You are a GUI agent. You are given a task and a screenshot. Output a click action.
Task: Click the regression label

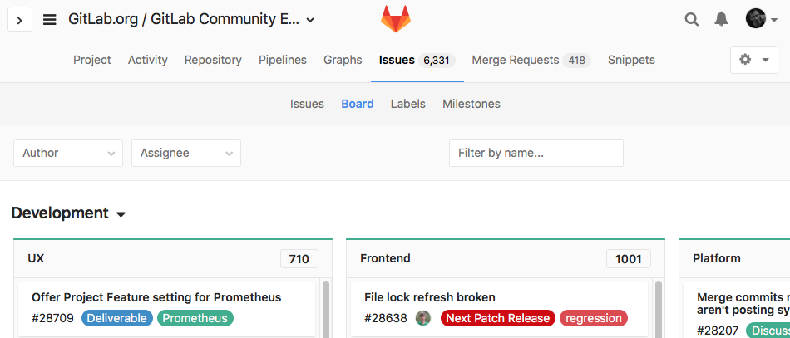(594, 318)
